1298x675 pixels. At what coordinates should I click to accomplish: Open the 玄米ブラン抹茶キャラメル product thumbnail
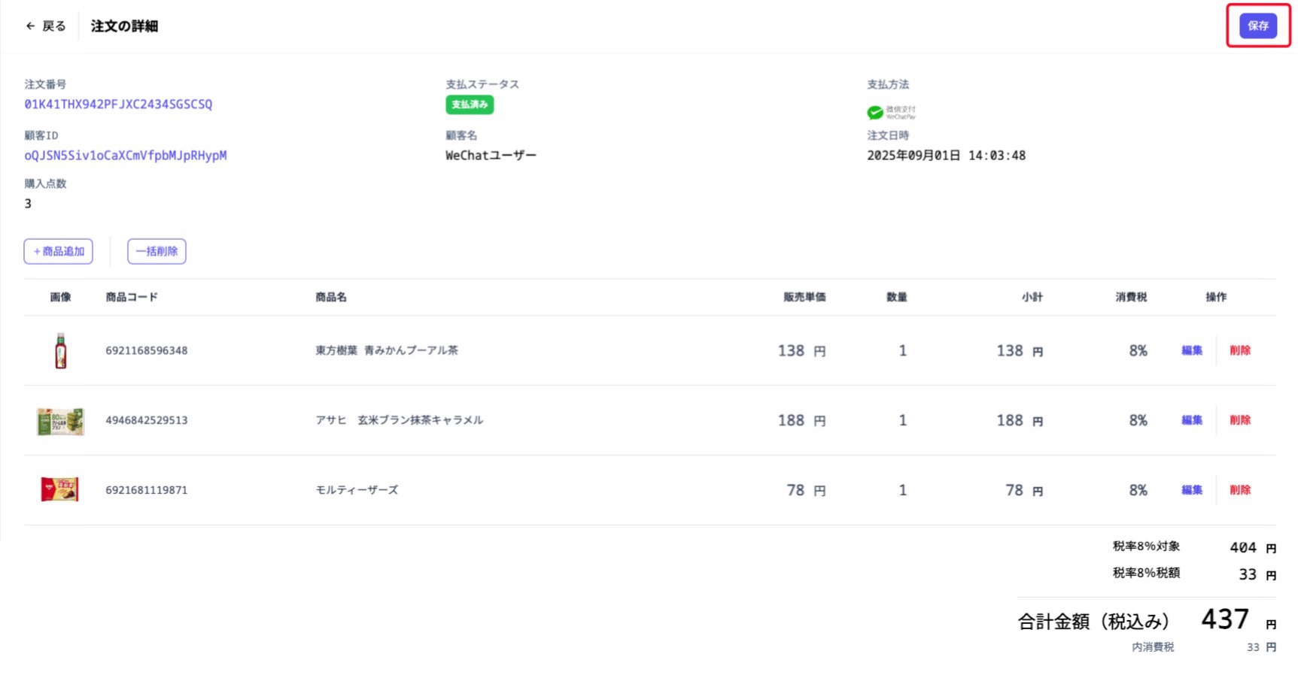click(x=60, y=421)
